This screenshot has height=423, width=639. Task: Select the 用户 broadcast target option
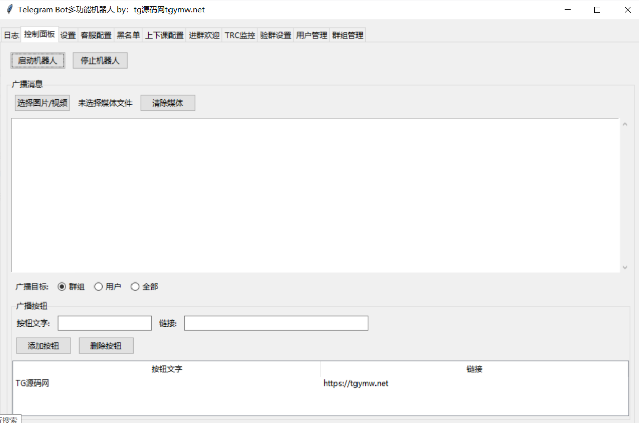[x=99, y=287]
